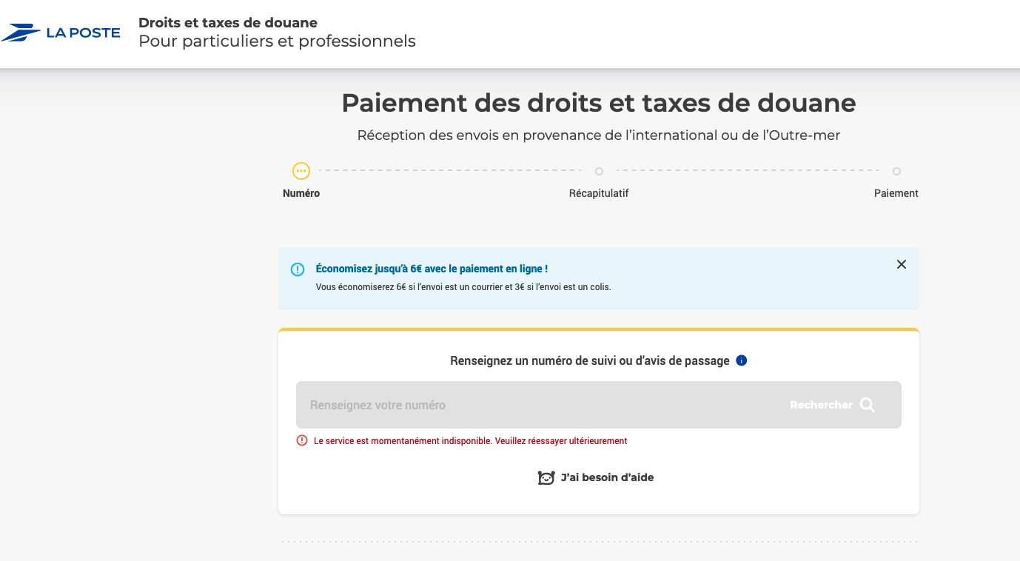1020x561 pixels.
Task: Click 'Pour particuliers et professionnels' subtitle
Action: coord(277,41)
